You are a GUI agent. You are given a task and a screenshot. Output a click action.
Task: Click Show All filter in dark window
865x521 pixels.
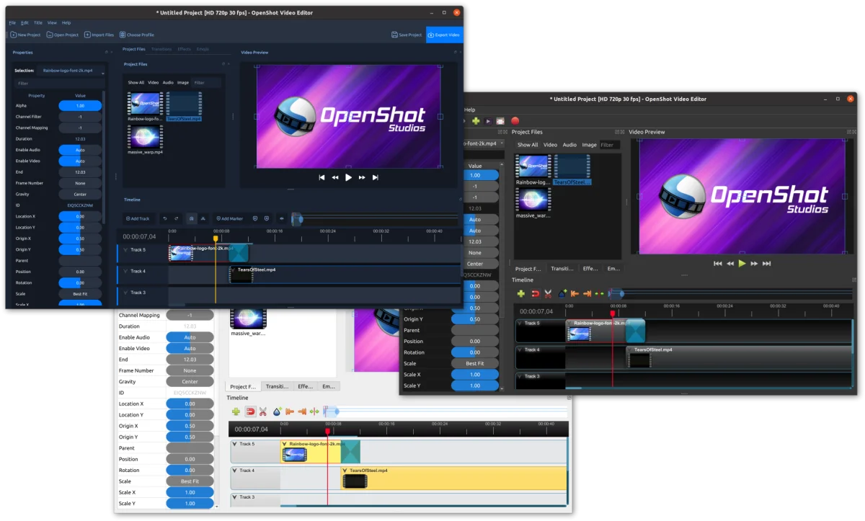click(528, 145)
